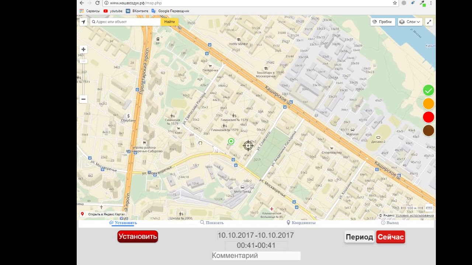Click the Маршал car icon on map
This screenshot has height=265, width=472.
click(353, 130)
